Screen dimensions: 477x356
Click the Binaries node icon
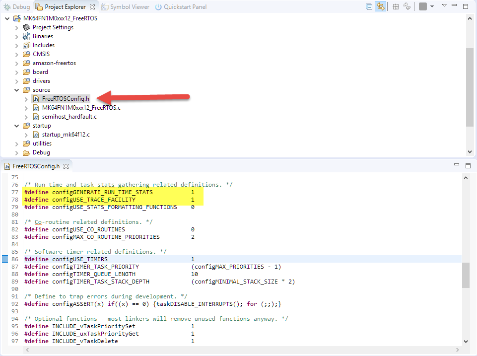pos(27,36)
